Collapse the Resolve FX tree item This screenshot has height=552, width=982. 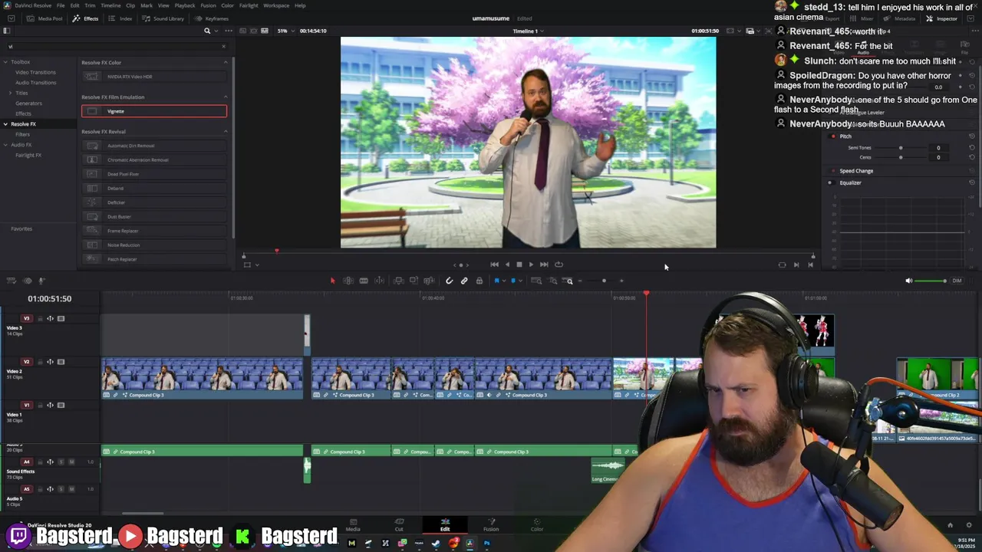tap(5, 123)
